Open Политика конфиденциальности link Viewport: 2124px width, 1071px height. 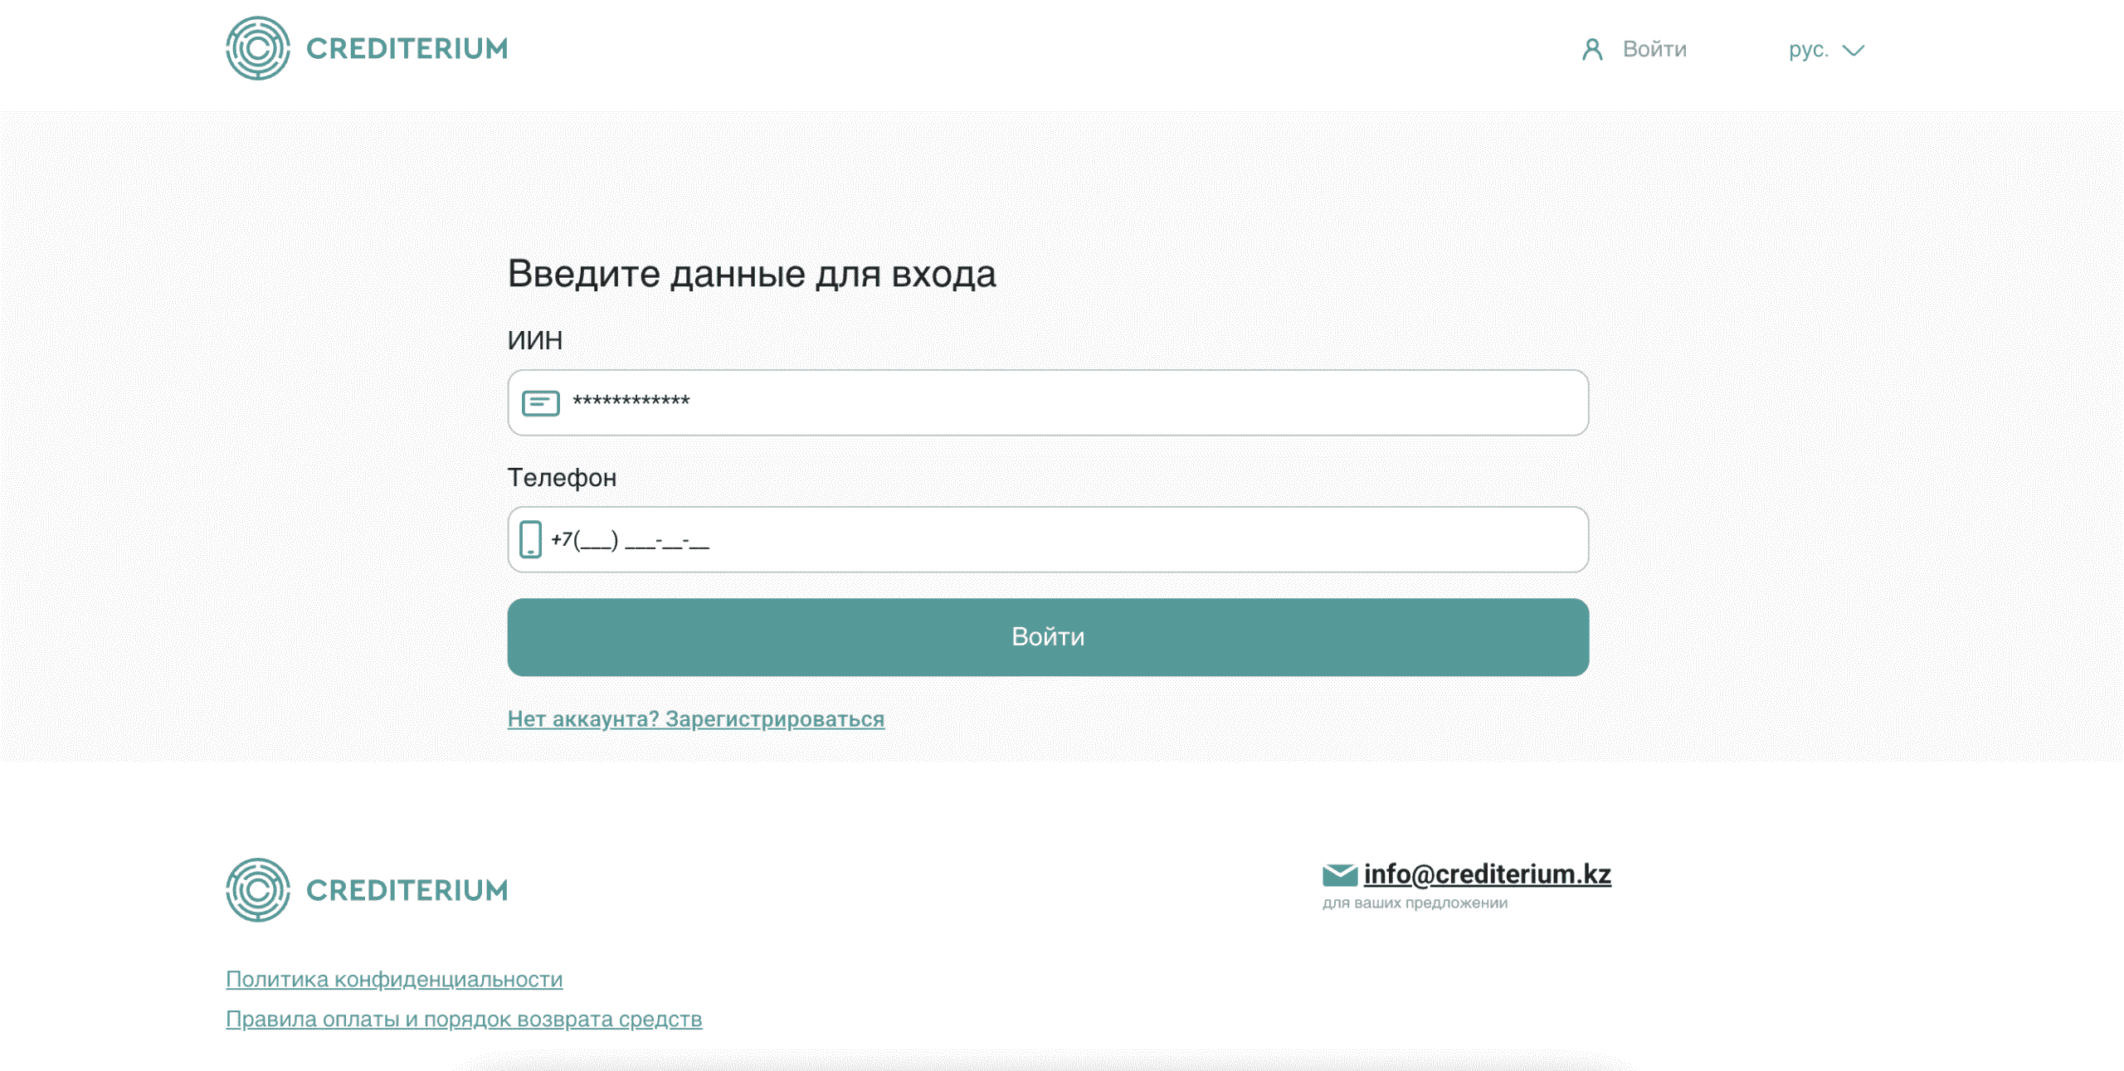(x=394, y=980)
